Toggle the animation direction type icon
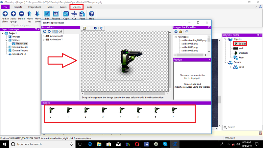Viewport: 263px width, 148px height. point(56,31)
